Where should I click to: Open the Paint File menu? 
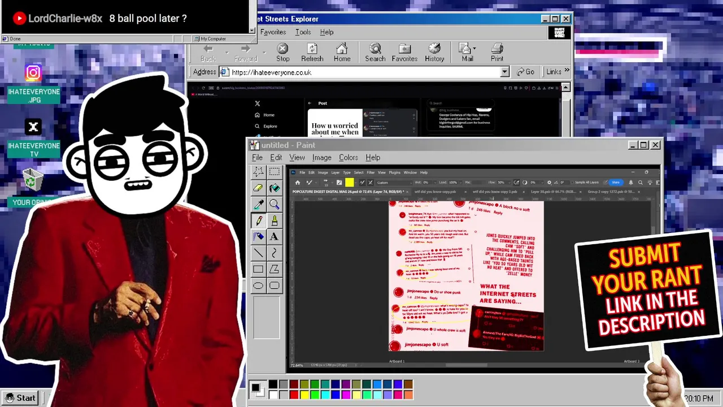(x=257, y=158)
